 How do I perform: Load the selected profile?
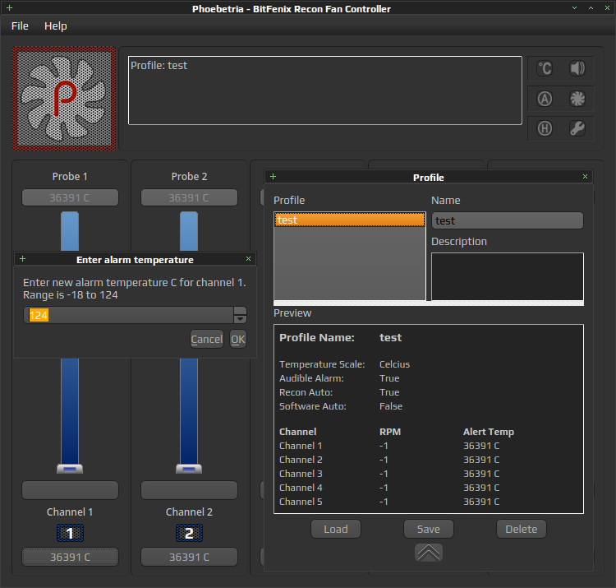coord(336,529)
